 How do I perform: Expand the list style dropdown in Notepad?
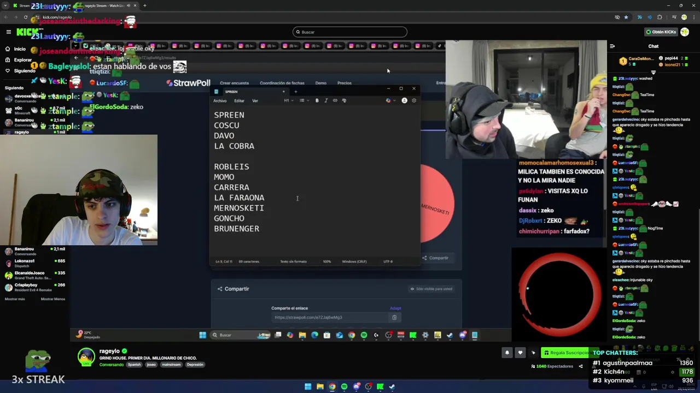click(x=304, y=100)
